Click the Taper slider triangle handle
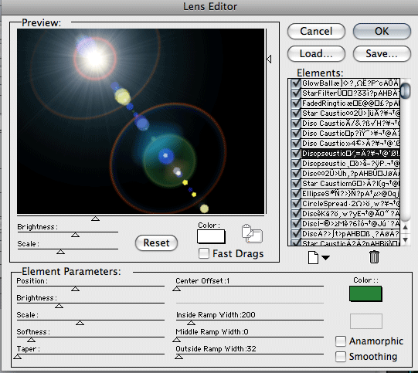The image size is (418, 373). (18, 357)
